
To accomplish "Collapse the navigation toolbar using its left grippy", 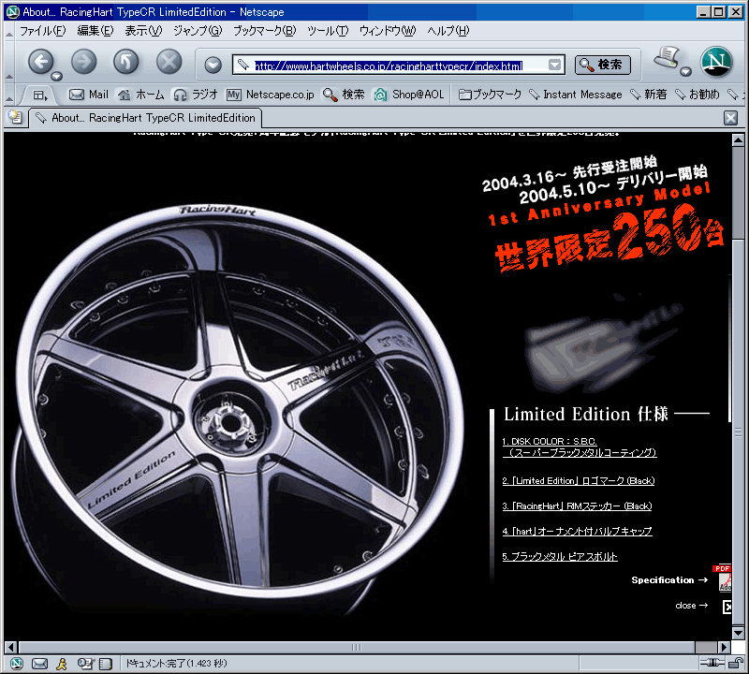I will (x=9, y=64).
